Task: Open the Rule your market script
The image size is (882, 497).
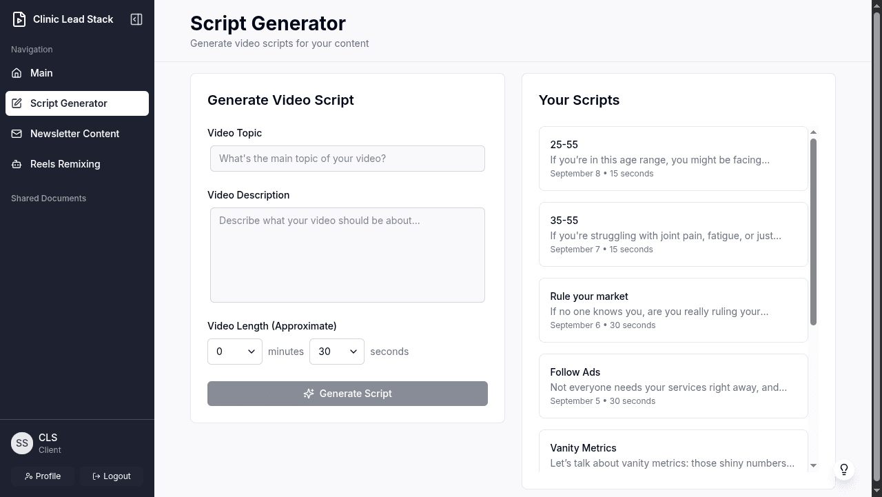Action: pyautogui.click(x=673, y=310)
